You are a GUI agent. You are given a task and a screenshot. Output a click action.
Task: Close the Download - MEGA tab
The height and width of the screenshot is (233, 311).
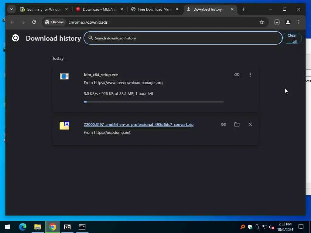(x=122, y=9)
